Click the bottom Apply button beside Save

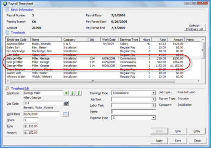coord(159,141)
